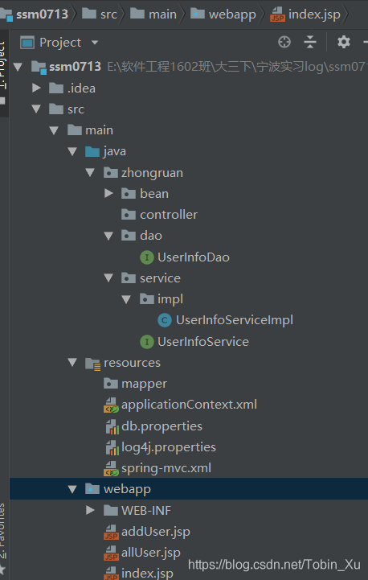Click the webapp web folder icon in tree

pos(92,489)
